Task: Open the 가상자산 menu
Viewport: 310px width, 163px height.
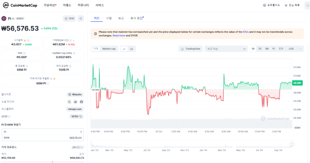Action: 50,5
